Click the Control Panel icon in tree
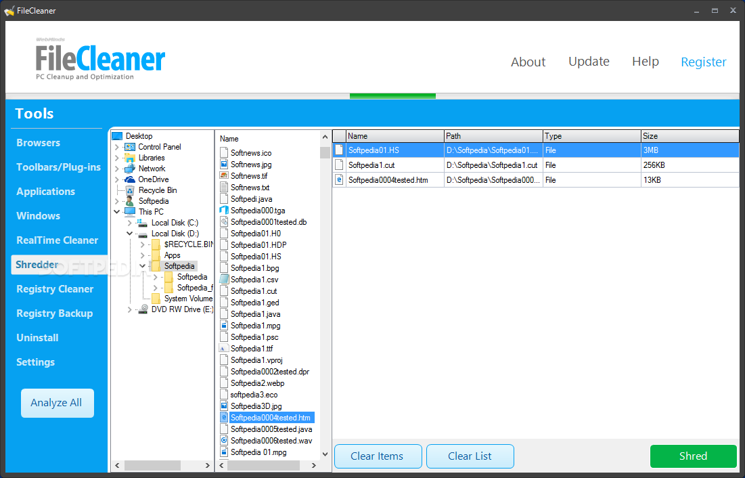This screenshot has height=478, width=745. coord(130,147)
